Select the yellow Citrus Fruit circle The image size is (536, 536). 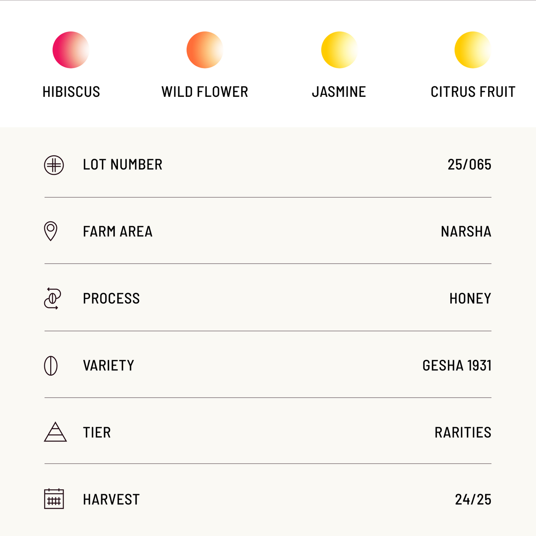click(x=473, y=50)
